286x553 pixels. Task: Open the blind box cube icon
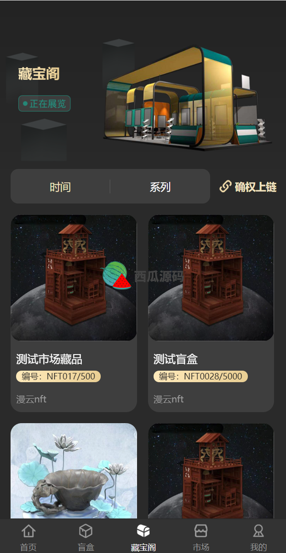coord(86,531)
